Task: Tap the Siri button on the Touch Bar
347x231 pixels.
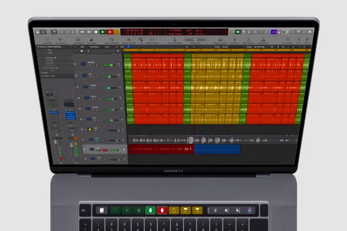Action: coord(249,210)
